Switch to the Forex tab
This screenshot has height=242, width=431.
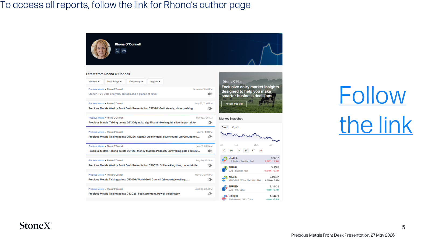point(225,127)
